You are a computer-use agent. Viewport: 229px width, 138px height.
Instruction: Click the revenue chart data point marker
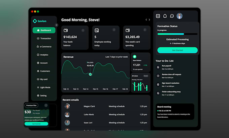point(90,74)
